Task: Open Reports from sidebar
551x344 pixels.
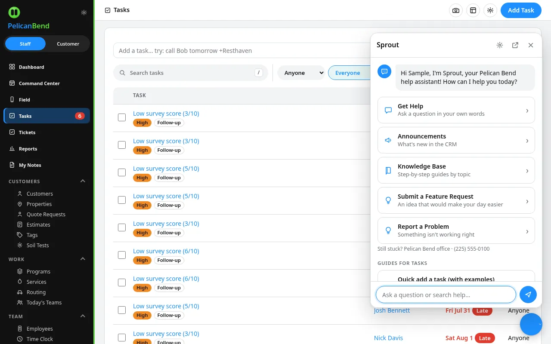Action: click(47, 149)
